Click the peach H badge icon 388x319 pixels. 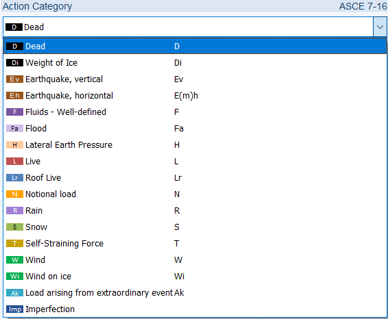coord(14,145)
